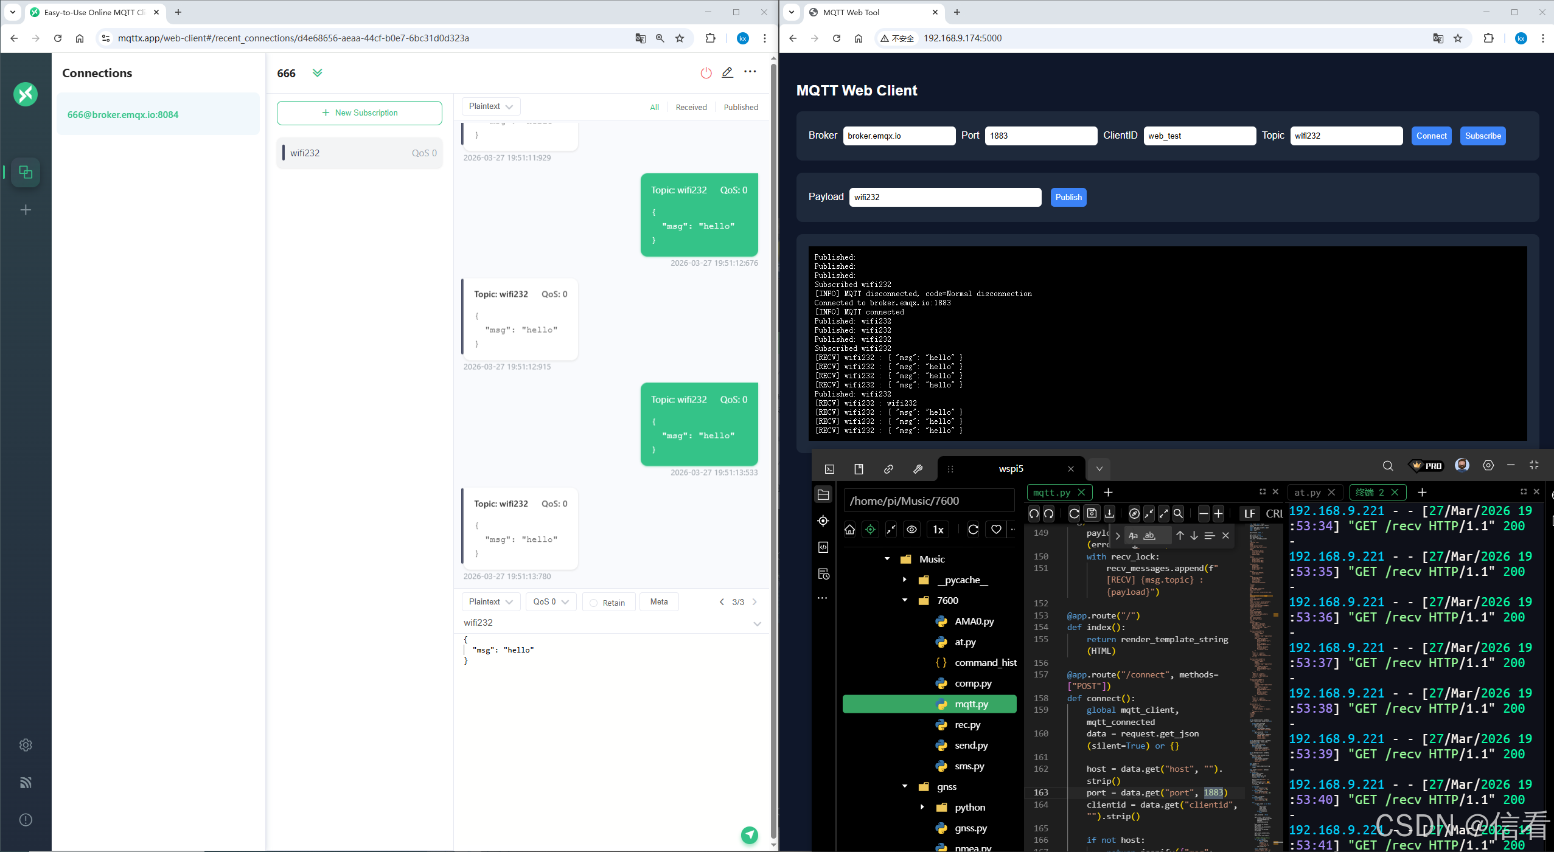Toggle the eye visibility icon in file panel
The image size is (1554, 852).
coord(911,530)
